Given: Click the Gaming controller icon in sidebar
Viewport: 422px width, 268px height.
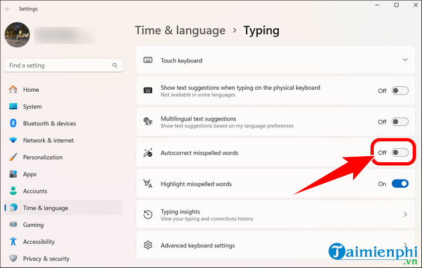Looking at the screenshot, I should pyautogui.click(x=13, y=225).
